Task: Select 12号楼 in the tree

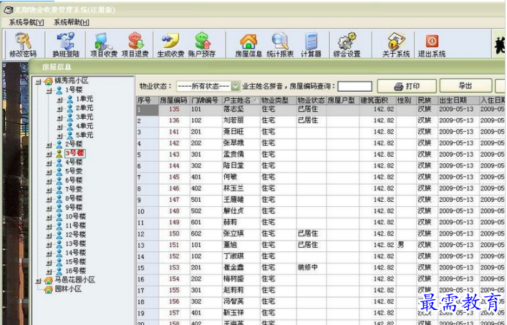Action: point(76,235)
